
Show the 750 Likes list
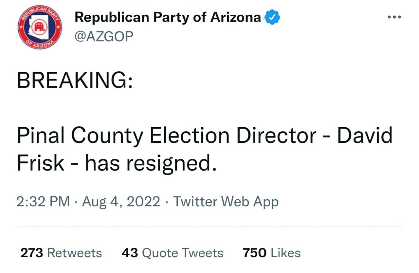[x=272, y=253]
